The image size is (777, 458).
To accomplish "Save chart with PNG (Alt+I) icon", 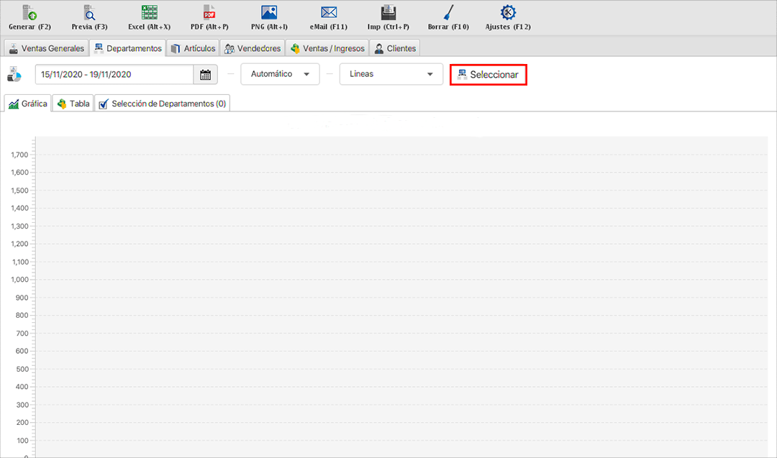I will (269, 13).
